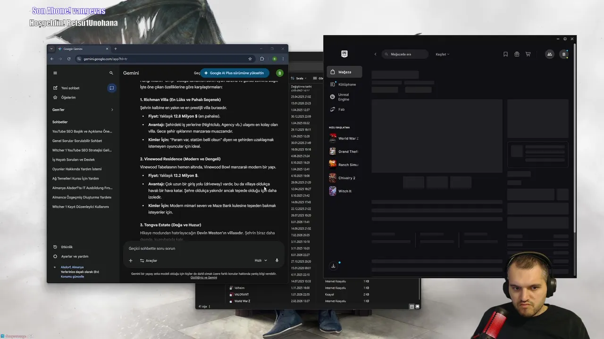
Task: Launch World War Z from quick launch
Action: [344, 138]
